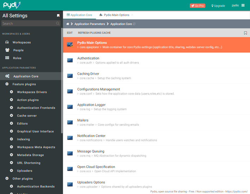This screenshot has width=250, height=194.
Task: Open People in the sidebar
Action: point(19,50)
